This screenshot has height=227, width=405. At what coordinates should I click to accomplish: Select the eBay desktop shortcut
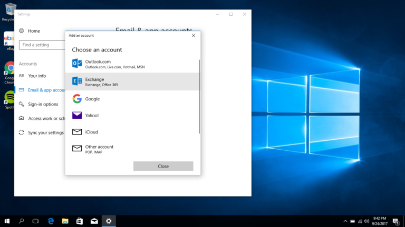click(9, 41)
